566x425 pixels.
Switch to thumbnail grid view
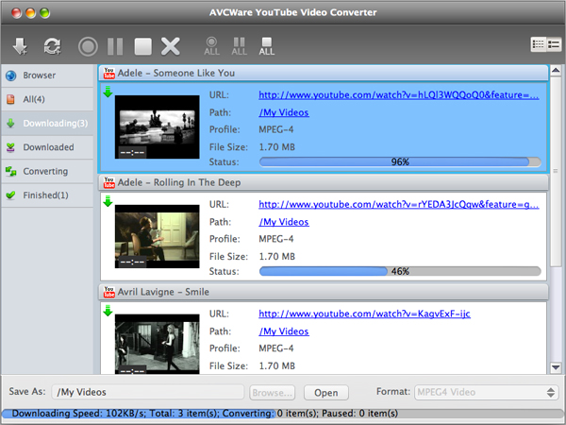point(539,44)
